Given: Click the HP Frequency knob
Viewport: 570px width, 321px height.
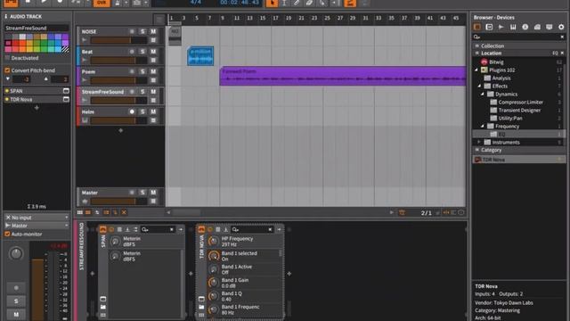Looking at the screenshot, I should pyautogui.click(x=214, y=242).
